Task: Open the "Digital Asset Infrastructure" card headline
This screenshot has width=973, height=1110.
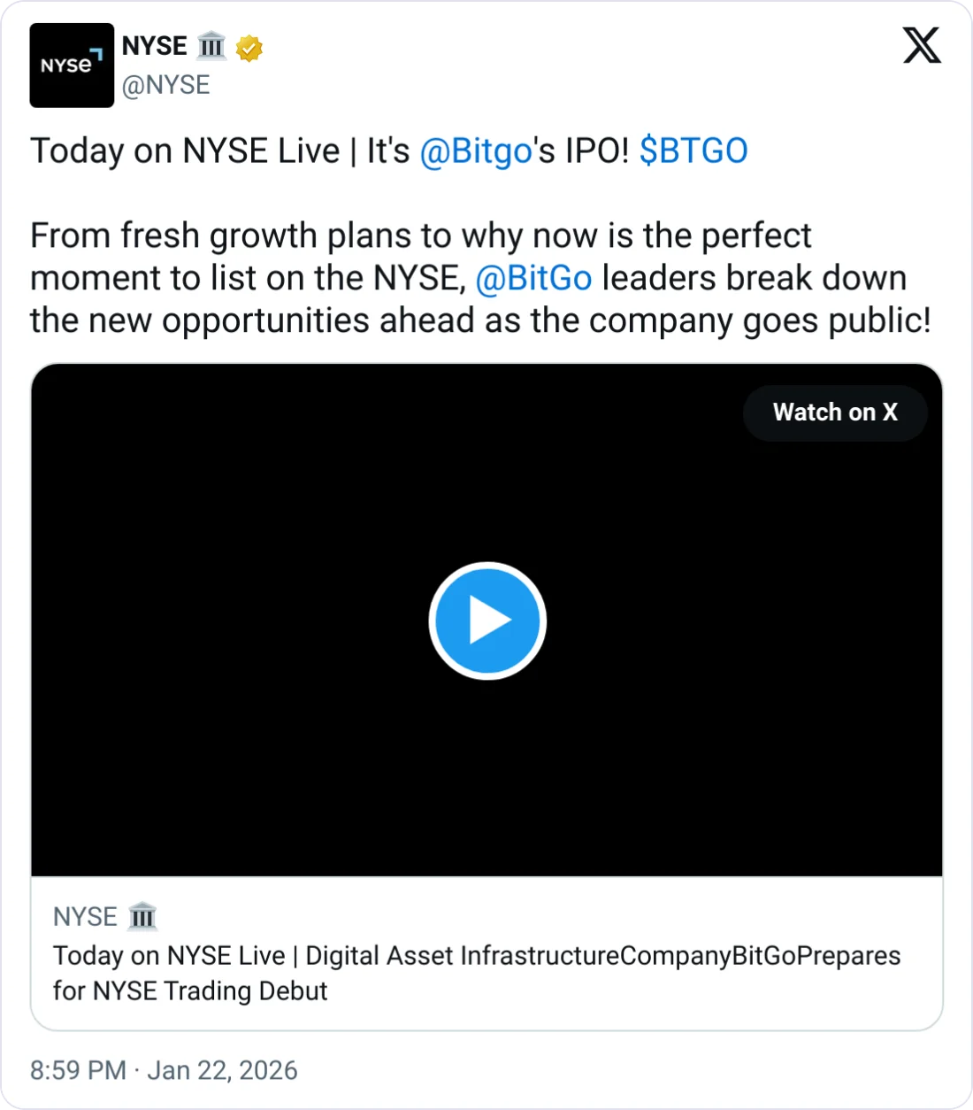Action: click(477, 956)
